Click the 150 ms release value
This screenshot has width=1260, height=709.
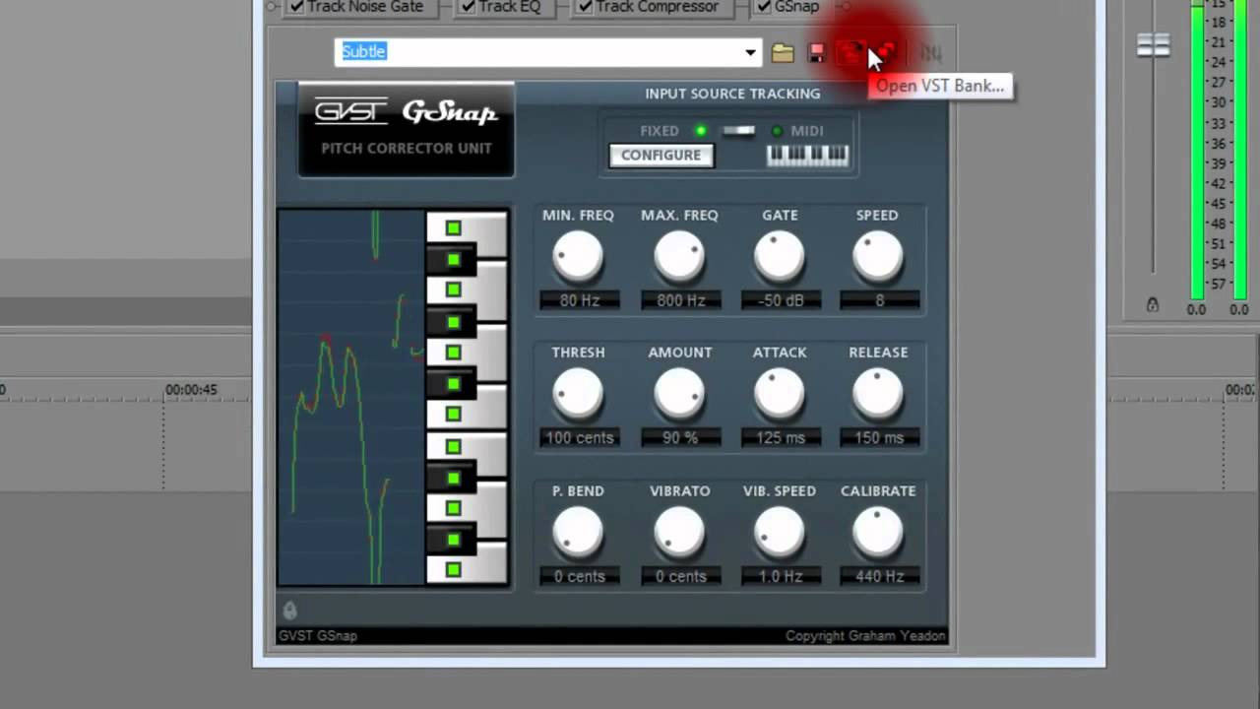click(x=879, y=438)
